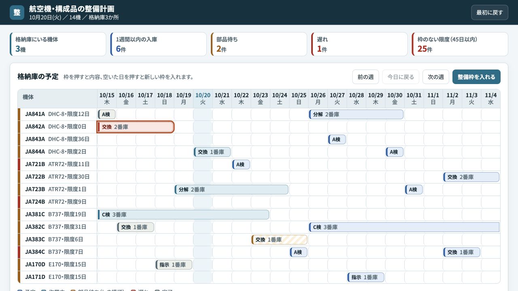
Task: Select the 部品待ち summary card
Action: click(x=259, y=44)
